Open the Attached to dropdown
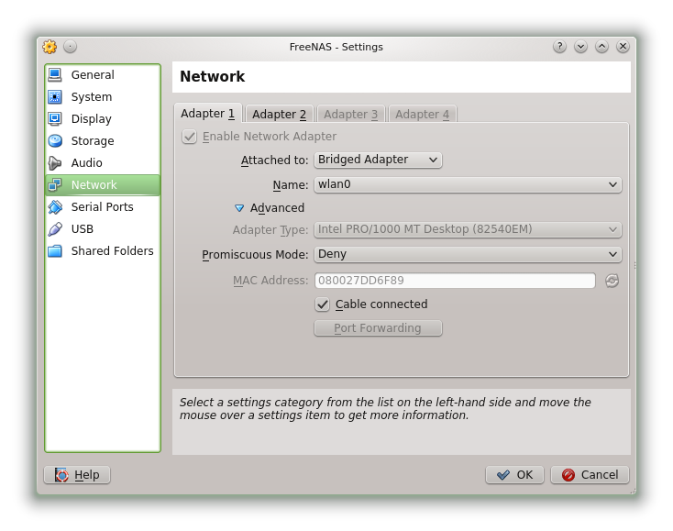673x531 pixels. tap(378, 160)
